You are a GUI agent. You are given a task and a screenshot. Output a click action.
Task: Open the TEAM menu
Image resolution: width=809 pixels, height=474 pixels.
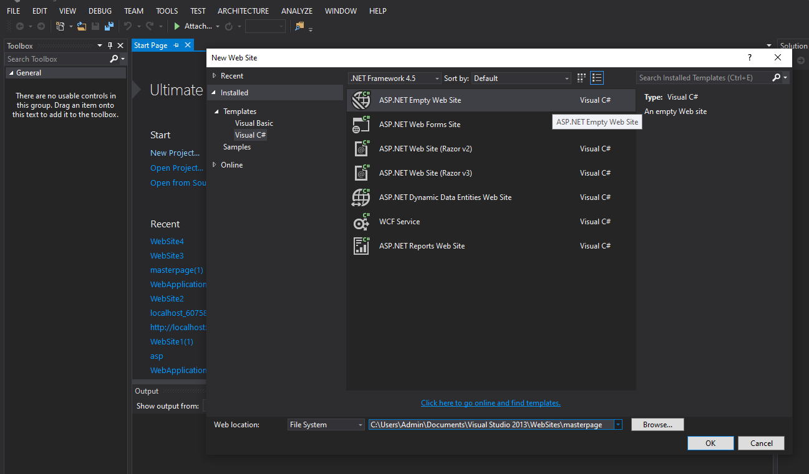point(133,11)
